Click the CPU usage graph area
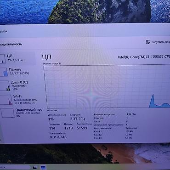Viewport: 170px width, 170px height. click(107, 86)
